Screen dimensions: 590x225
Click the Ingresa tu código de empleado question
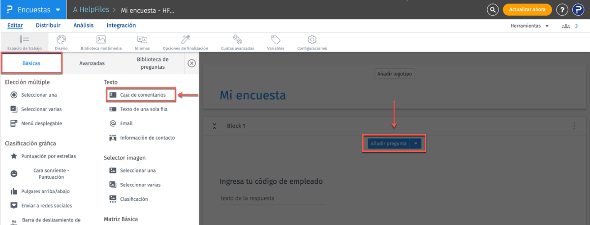click(271, 182)
